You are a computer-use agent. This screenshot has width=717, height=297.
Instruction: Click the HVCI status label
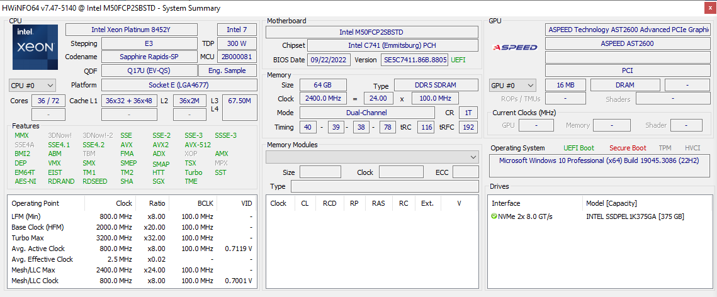pos(692,148)
